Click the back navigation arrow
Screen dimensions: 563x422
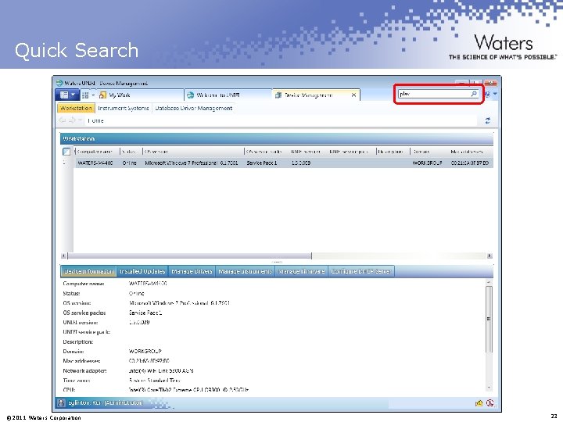(62, 120)
